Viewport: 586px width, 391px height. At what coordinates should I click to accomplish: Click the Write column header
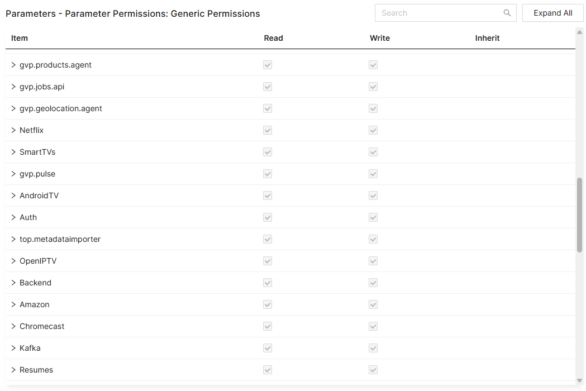pos(380,38)
